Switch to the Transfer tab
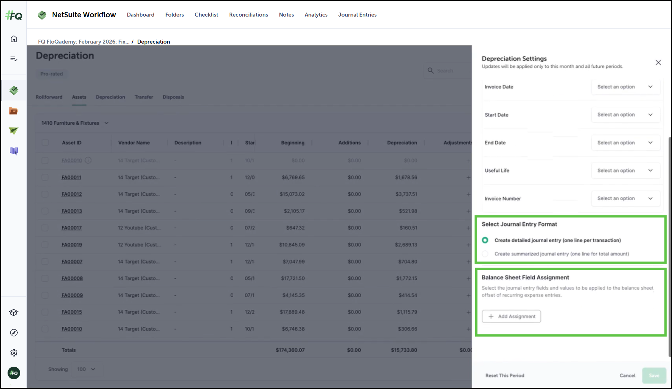Image resolution: width=672 pixels, height=389 pixels. [x=144, y=97]
